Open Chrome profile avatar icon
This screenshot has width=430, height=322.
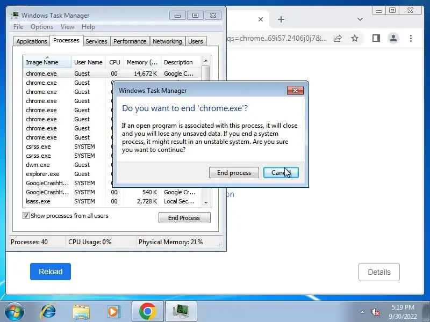[x=393, y=38]
